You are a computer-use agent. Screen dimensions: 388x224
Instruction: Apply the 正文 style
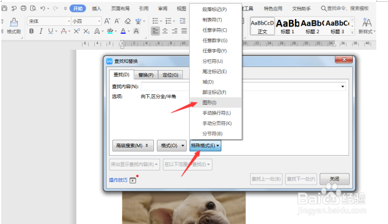262,26
